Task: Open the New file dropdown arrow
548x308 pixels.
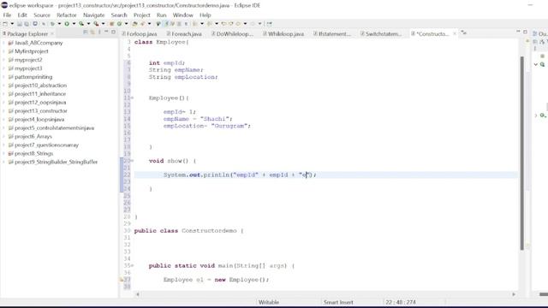Action: tap(12, 24)
